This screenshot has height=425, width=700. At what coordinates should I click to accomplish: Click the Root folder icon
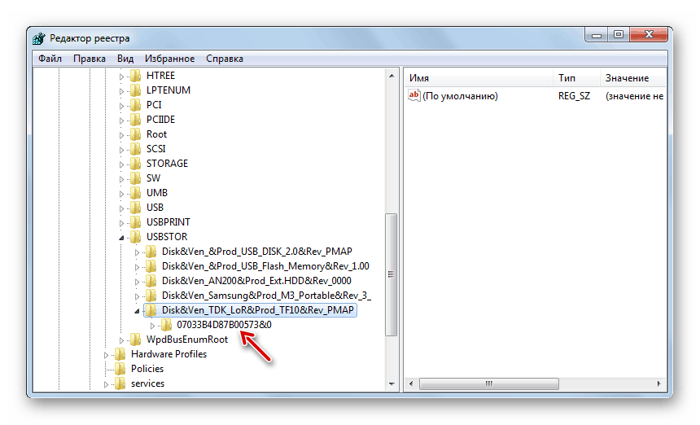[136, 135]
